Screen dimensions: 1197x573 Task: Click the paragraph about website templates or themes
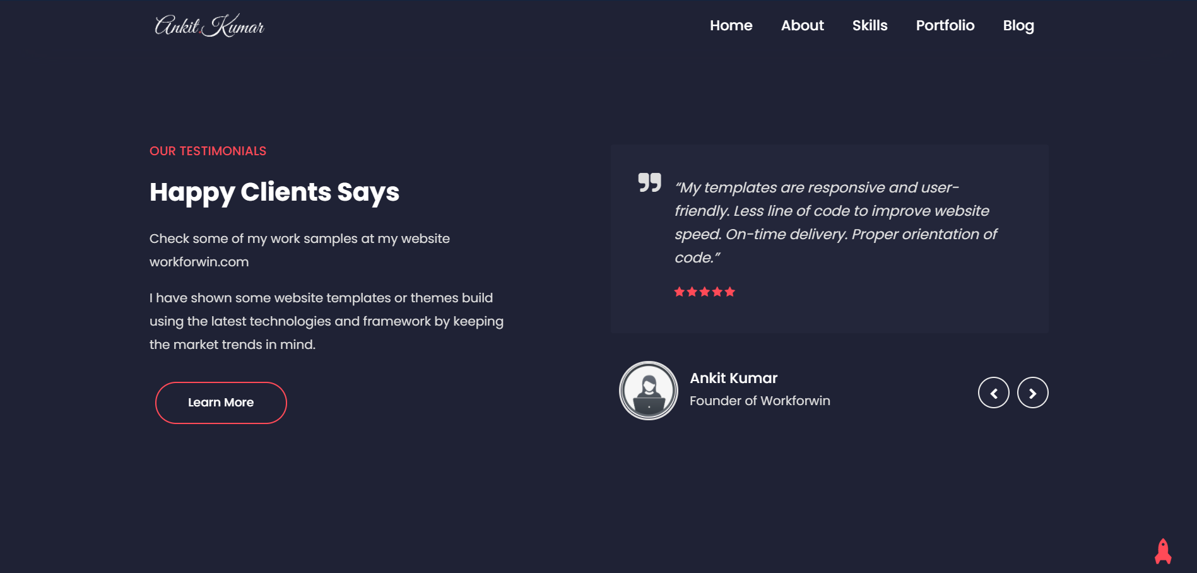[x=326, y=321]
